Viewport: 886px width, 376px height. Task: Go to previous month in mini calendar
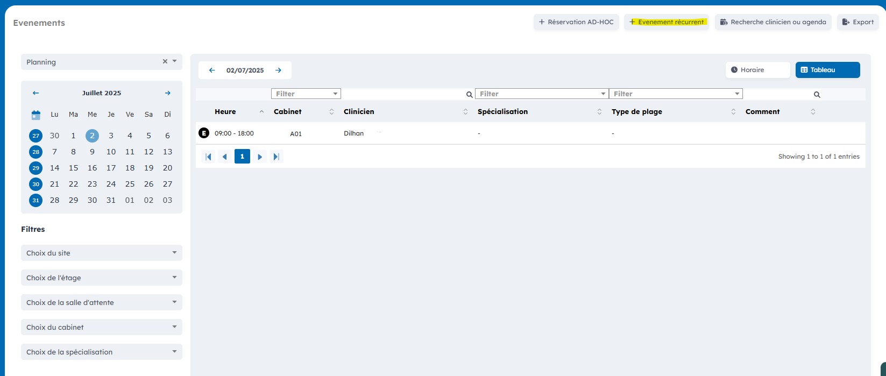tap(36, 93)
